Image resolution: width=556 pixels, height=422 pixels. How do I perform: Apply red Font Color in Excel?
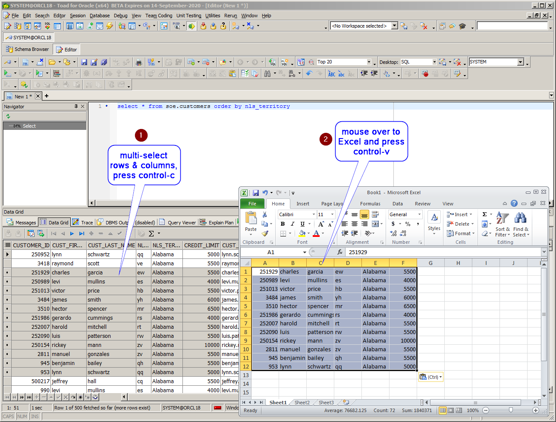point(316,233)
